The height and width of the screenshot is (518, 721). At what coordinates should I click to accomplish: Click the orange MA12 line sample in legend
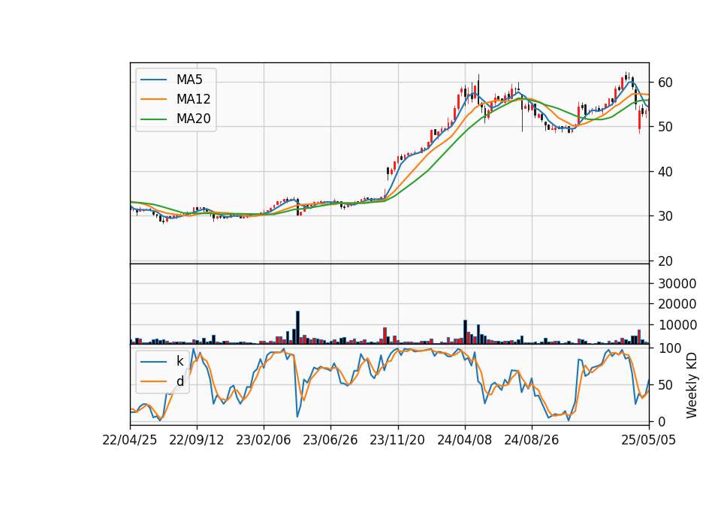click(x=153, y=99)
